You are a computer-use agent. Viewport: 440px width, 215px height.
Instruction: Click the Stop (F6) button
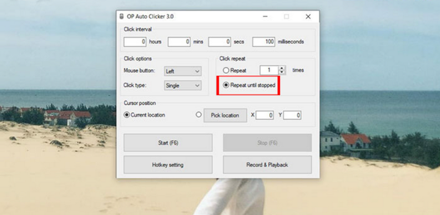pos(267,142)
